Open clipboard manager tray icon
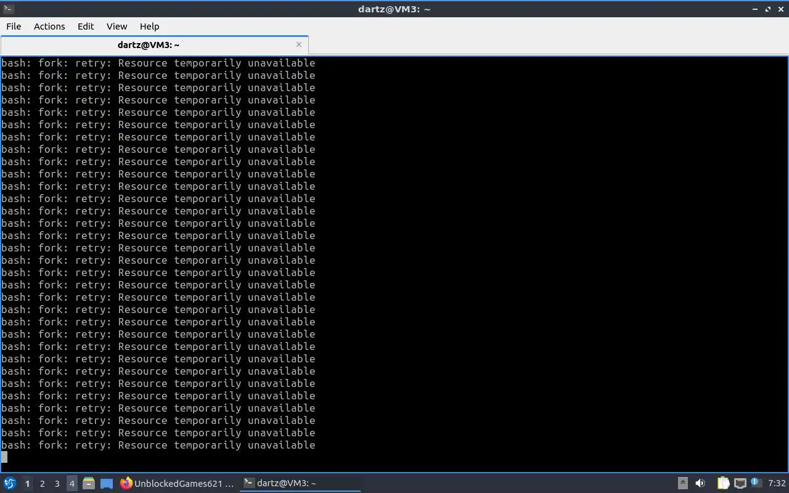Viewport: 789px width, 493px height. click(x=723, y=483)
